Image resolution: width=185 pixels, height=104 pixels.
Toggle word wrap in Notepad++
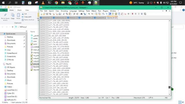[x=103, y=14]
